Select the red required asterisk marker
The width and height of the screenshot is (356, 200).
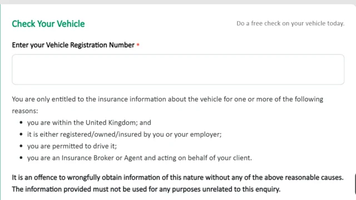pyautogui.click(x=138, y=45)
